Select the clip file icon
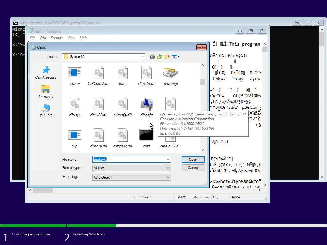 [74, 135]
